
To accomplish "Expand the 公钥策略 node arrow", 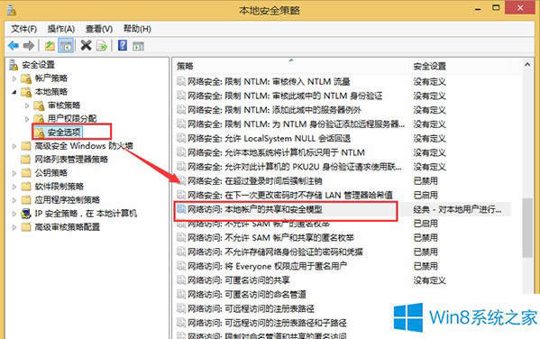I will (x=14, y=173).
